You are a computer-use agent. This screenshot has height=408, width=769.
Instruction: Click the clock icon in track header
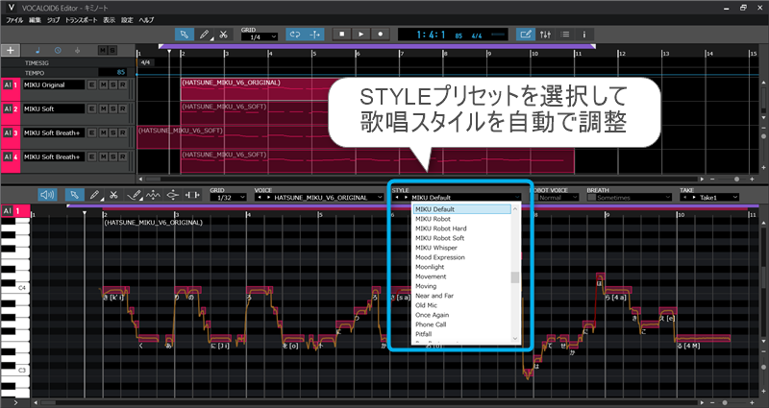click(x=58, y=50)
